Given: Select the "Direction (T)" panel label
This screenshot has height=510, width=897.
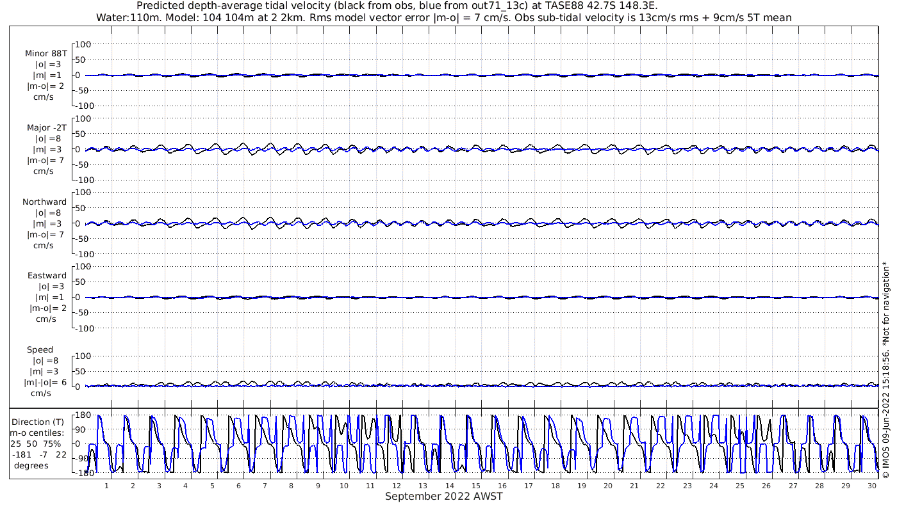Looking at the screenshot, I should (38, 422).
